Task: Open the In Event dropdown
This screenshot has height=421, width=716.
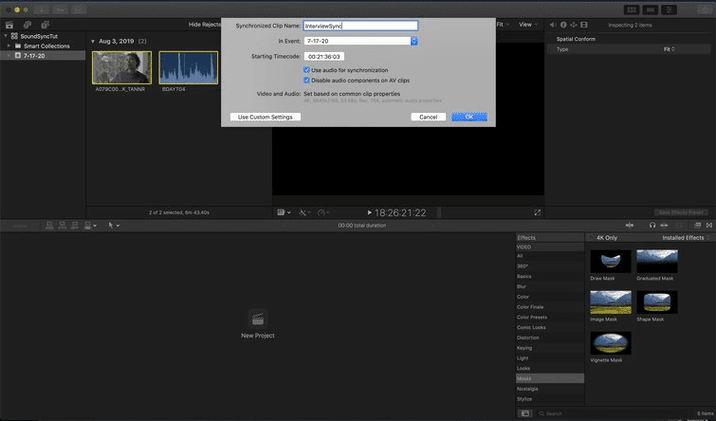Action: [x=360, y=41]
